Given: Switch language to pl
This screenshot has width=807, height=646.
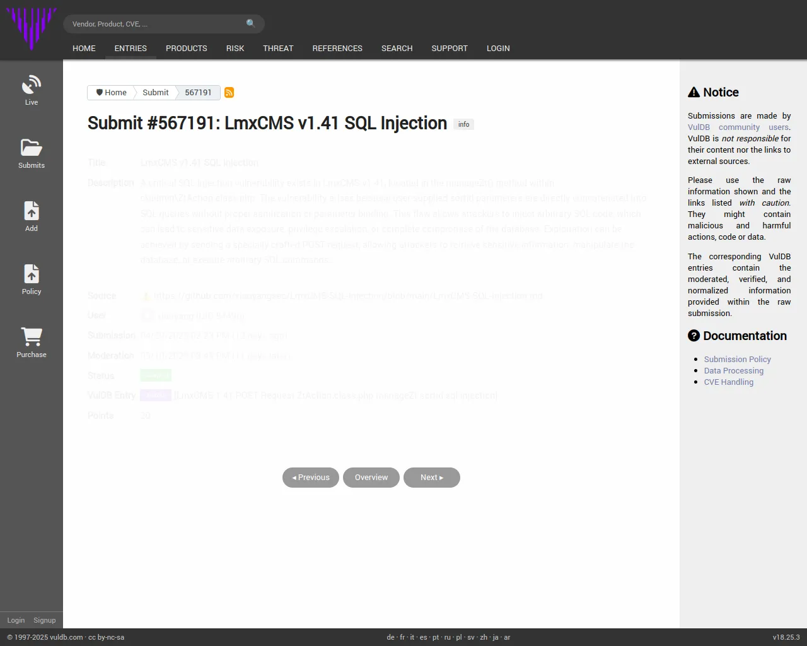Looking at the screenshot, I should click(x=459, y=637).
